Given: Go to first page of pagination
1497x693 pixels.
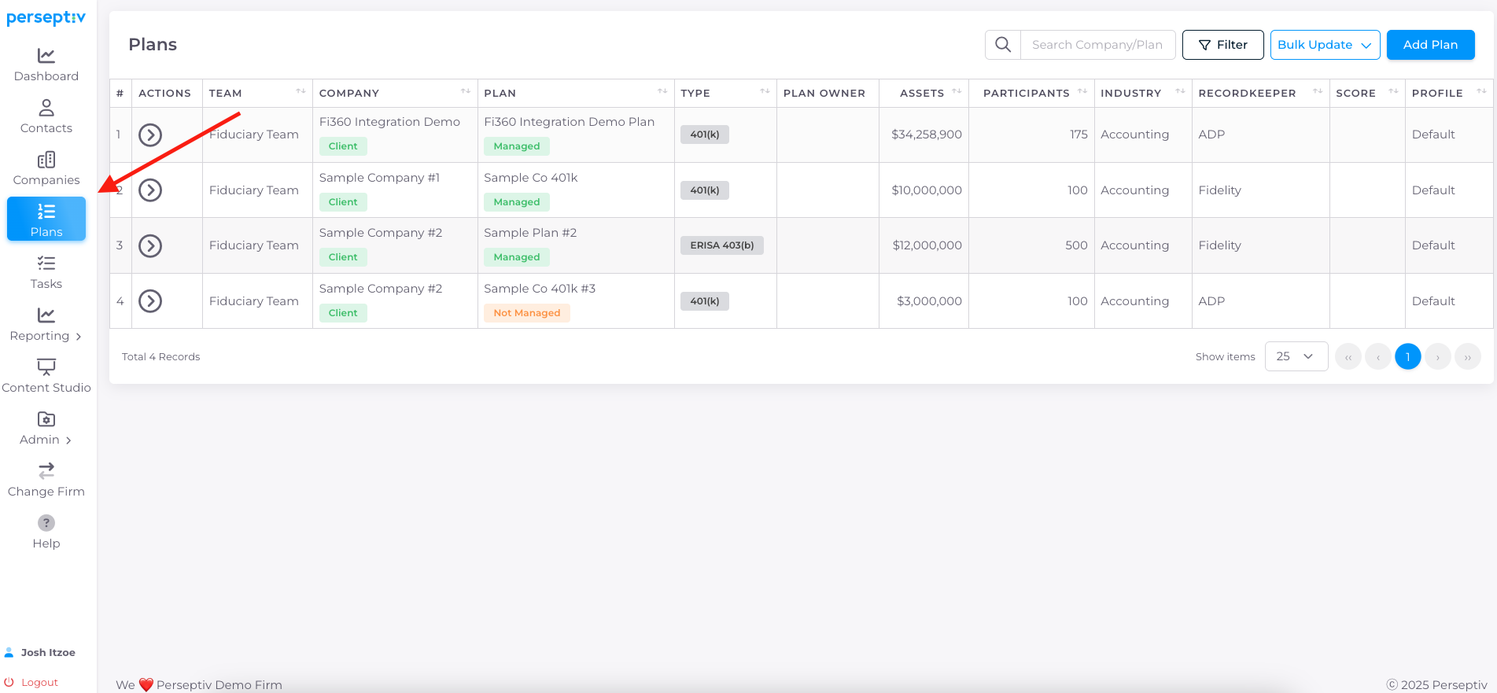Looking at the screenshot, I should point(1348,357).
